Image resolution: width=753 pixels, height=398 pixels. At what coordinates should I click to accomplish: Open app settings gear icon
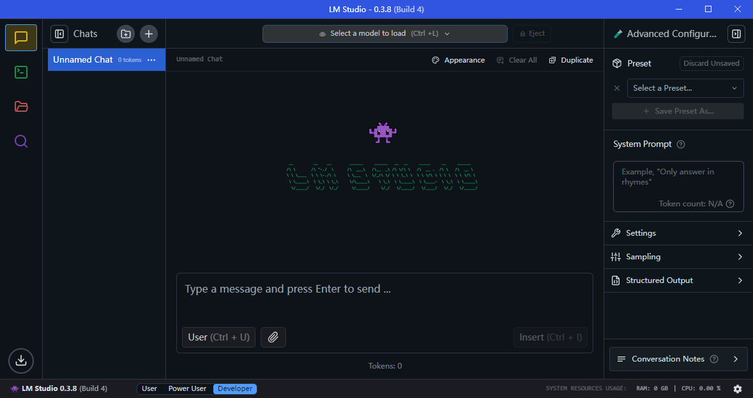(x=738, y=388)
